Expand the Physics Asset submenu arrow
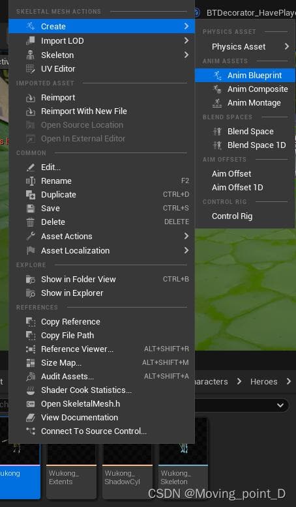Screen dimensions: 296x507 coord(287,46)
